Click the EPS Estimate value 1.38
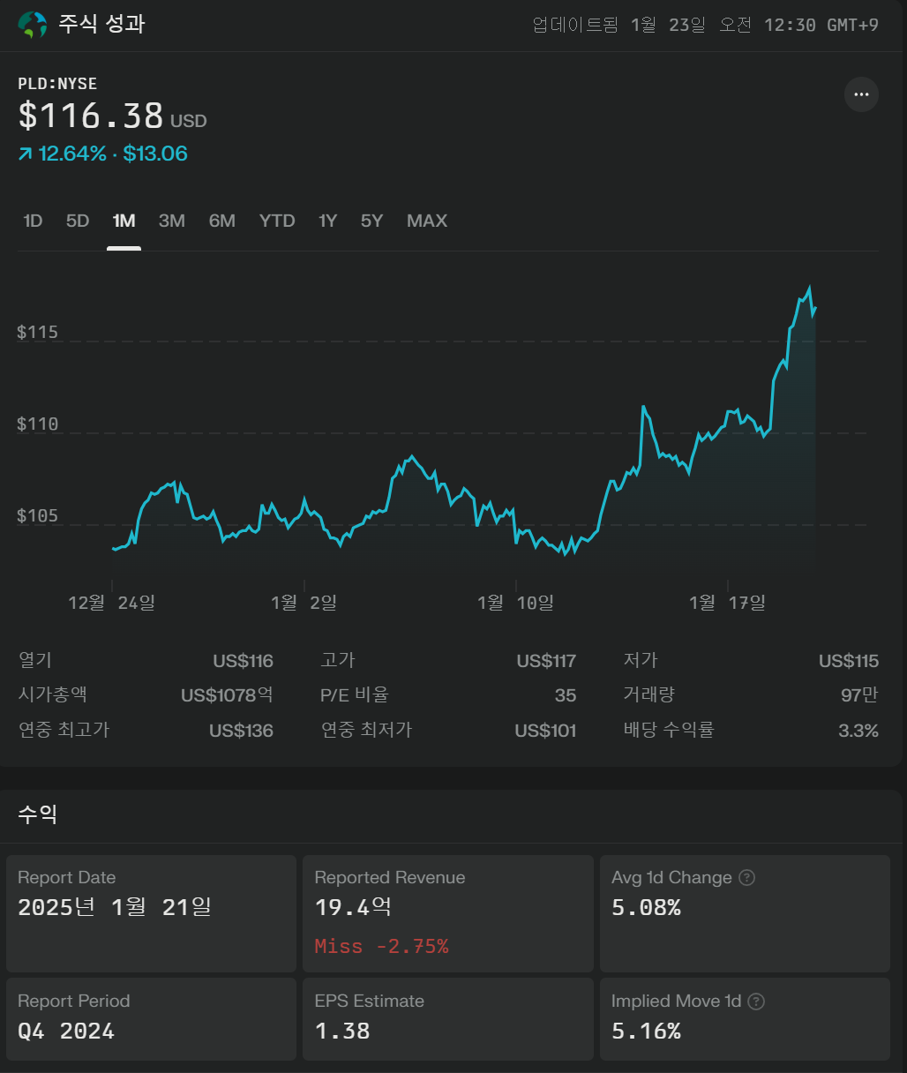 342,1031
